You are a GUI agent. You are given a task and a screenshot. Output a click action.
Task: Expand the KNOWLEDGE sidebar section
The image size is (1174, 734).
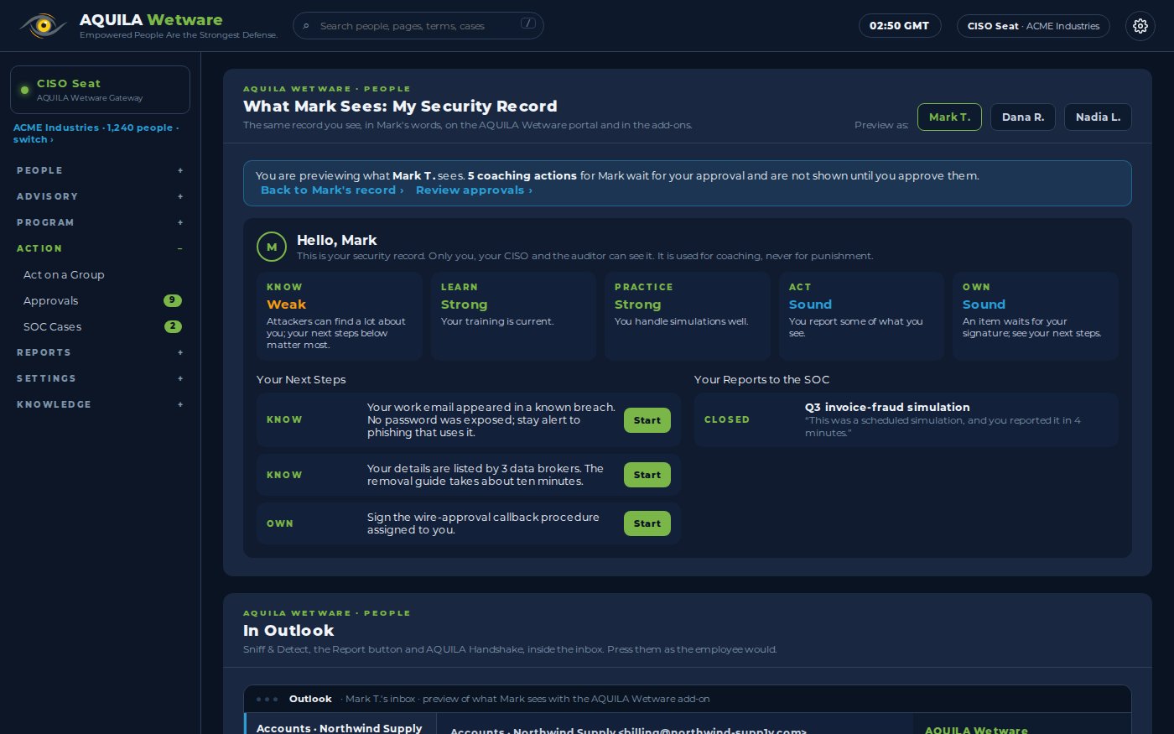100,404
